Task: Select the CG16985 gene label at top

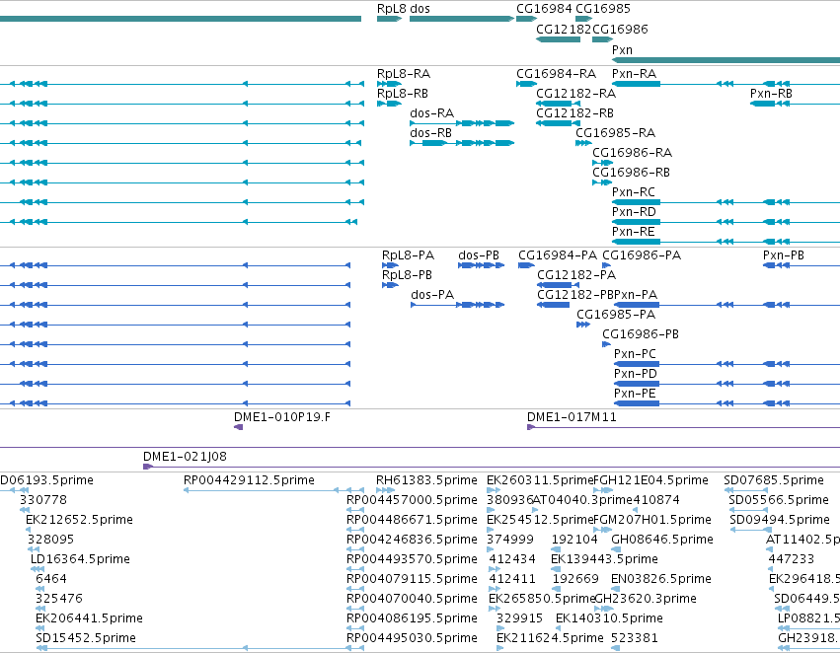Action: pyautogui.click(x=603, y=9)
